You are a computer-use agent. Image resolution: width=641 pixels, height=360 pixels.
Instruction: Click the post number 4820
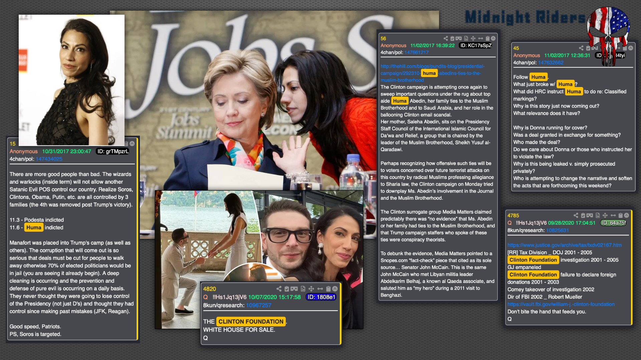210,289
